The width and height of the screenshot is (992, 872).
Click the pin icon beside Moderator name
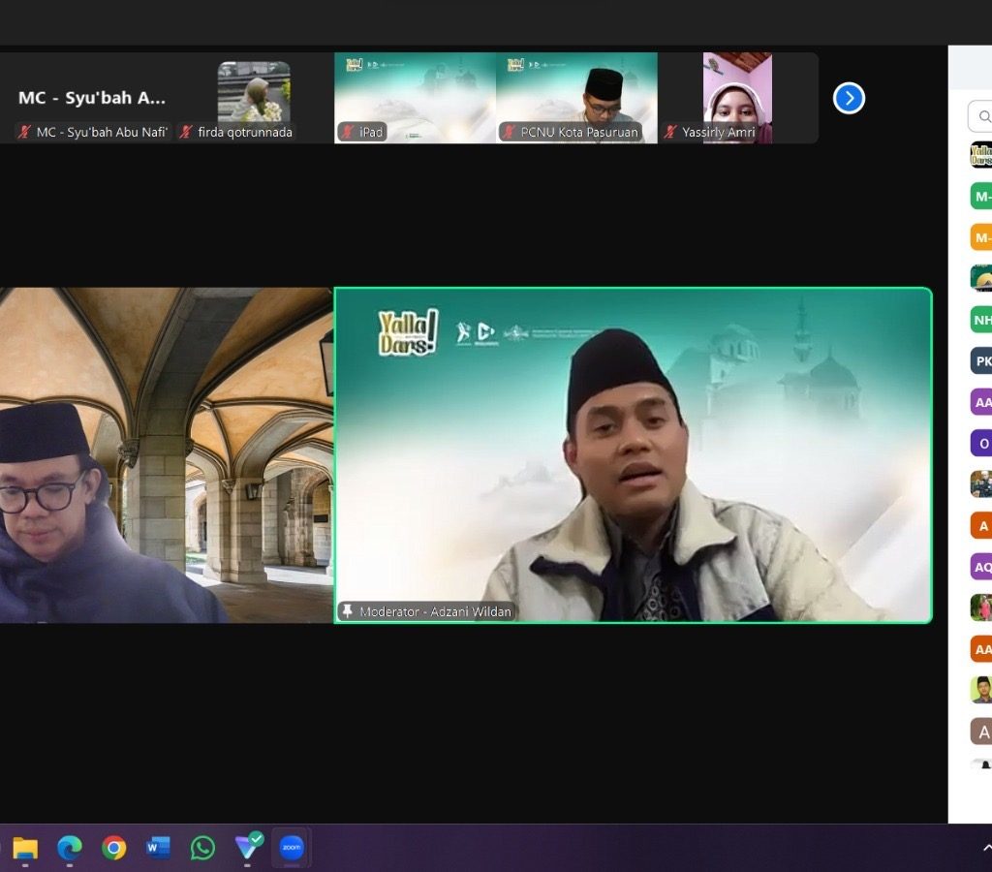click(x=347, y=611)
